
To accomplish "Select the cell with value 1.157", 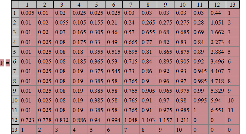I will pyautogui.click(x=165, y=120).
